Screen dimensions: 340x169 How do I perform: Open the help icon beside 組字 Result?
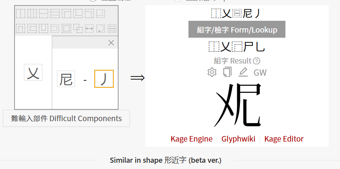pyautogui.click(x=256, y=61)
